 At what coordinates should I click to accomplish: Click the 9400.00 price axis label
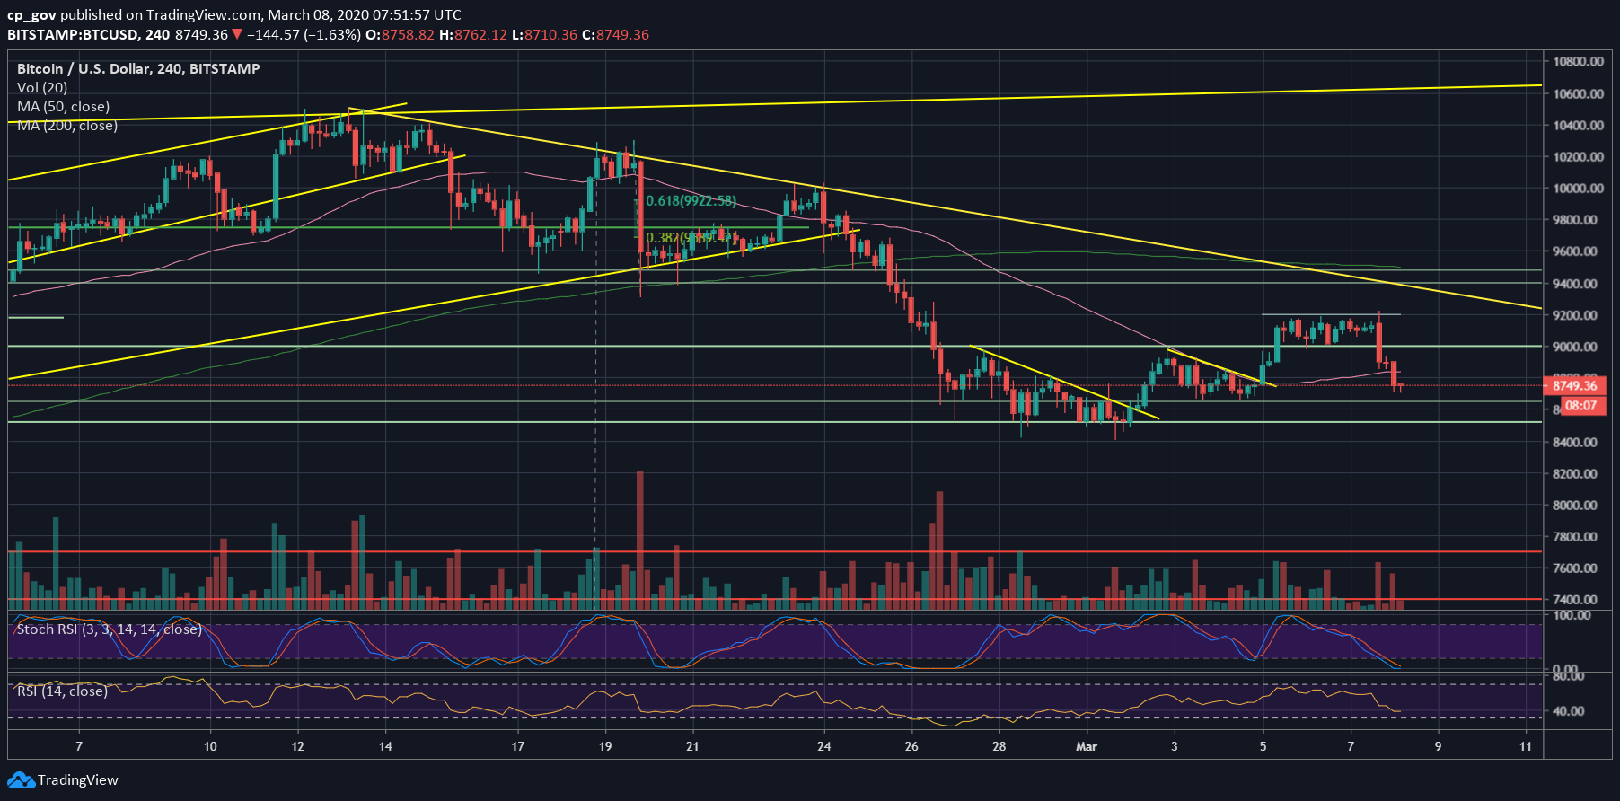point(1575,284)
